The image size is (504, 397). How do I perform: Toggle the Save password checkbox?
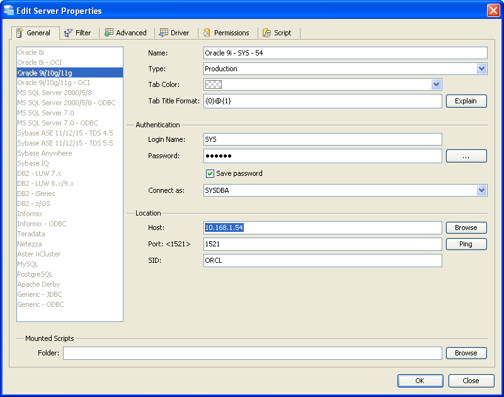click(210, 173)
